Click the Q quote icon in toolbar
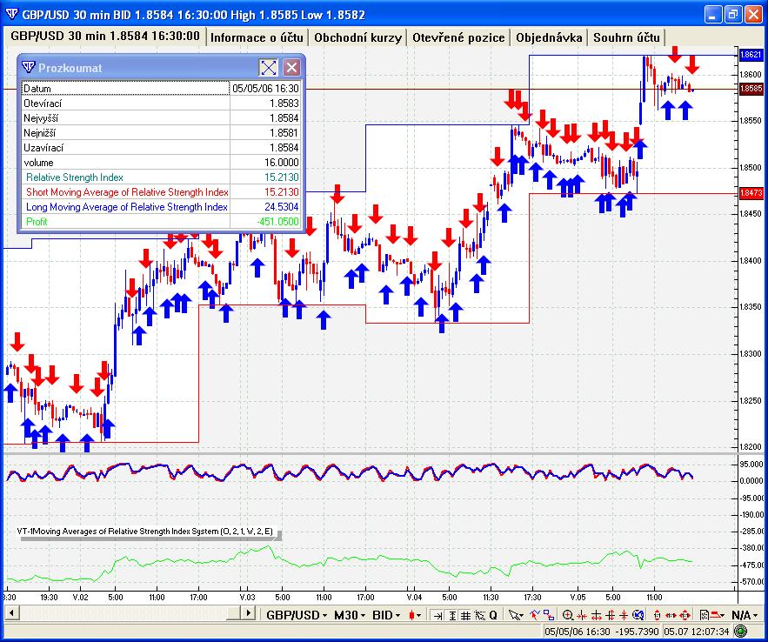768x642 pixels. [x=493, y=616]
